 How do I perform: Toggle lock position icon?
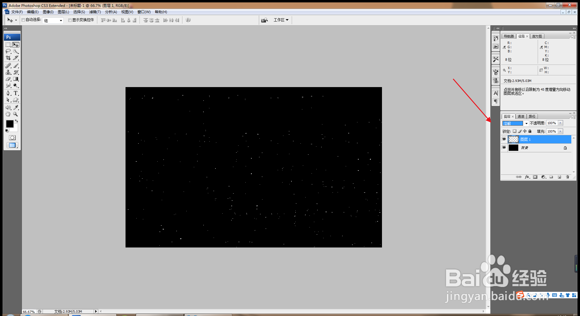point(525,131)
